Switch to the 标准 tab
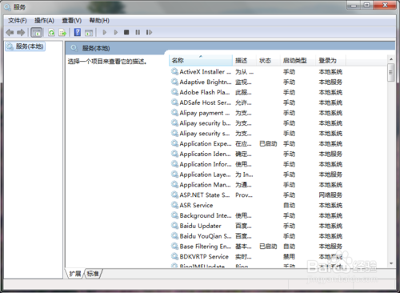This screenshot has height=293, width=400. tap(93, 274)
